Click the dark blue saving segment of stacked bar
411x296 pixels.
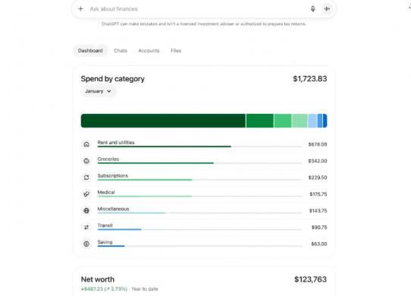325,121
